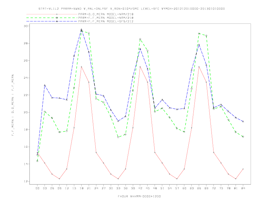Click the x-axis title FHOUR VHHMM:0000>1200
The image size is (265, 205).
click(139, 196)
